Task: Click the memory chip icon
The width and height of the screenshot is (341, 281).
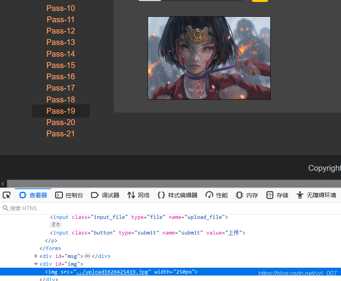Action: click(239, 195)
